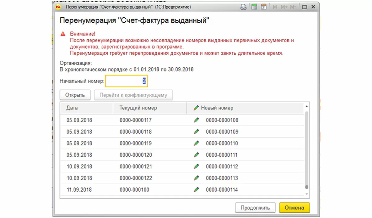Click the print icon in title bar

[244, 7]
